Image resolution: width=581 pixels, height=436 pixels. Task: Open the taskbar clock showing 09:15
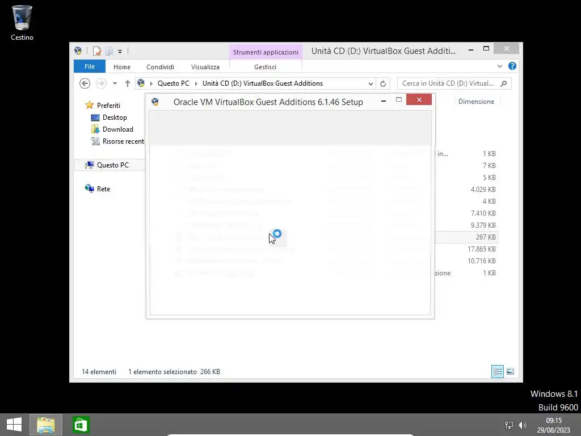tap(554, 425)
